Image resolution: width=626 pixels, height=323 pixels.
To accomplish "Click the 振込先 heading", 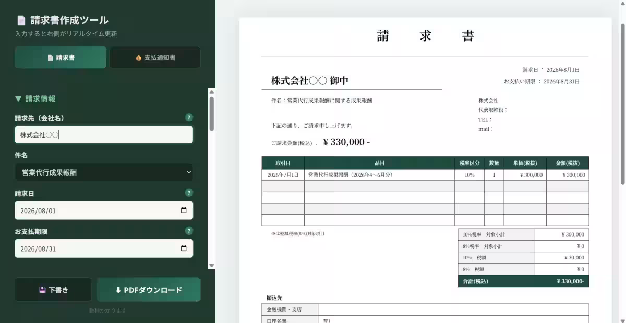I will point(274,298).
